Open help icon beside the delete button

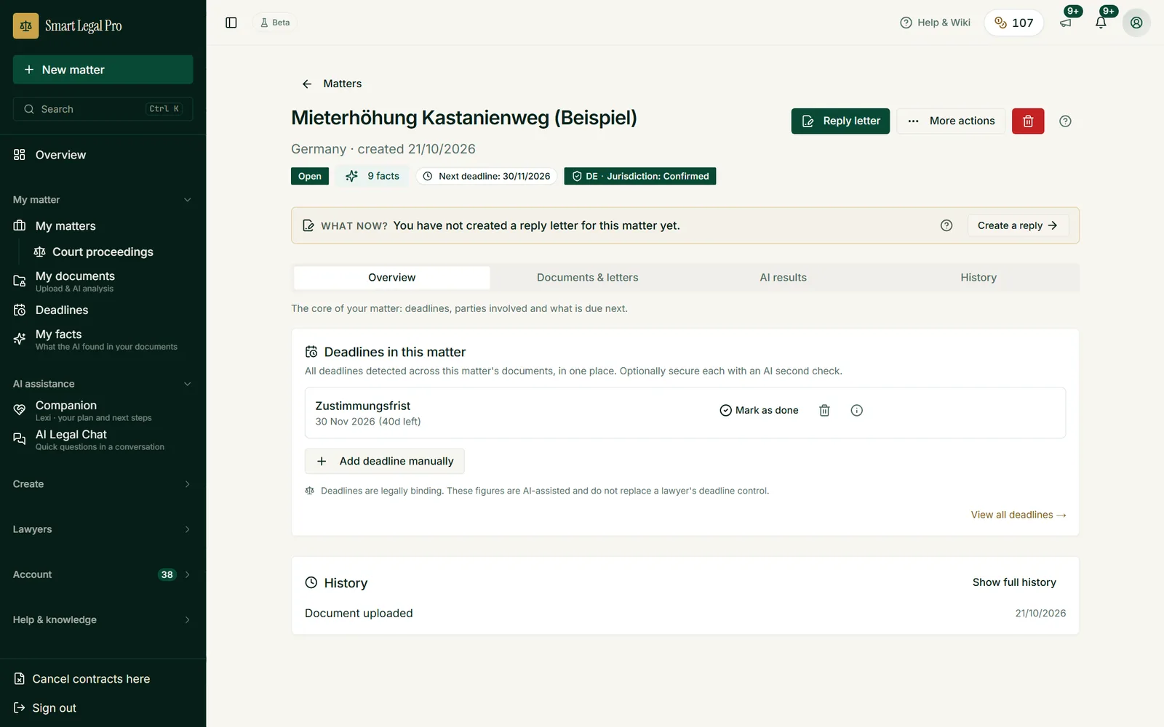tap(1065, 121)
